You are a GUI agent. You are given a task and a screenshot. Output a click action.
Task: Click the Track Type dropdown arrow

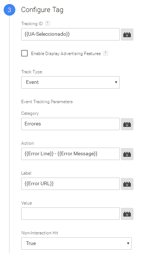pyautogui.click(x=116, y=82)
